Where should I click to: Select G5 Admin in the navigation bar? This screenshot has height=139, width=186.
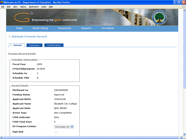pos(108,28)
